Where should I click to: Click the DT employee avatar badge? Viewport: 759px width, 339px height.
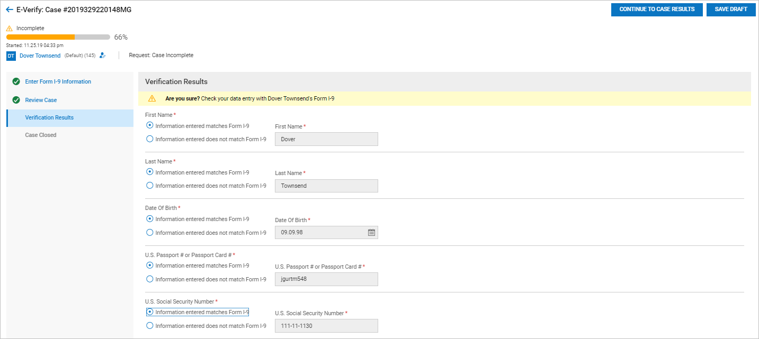tap(11, 56)
